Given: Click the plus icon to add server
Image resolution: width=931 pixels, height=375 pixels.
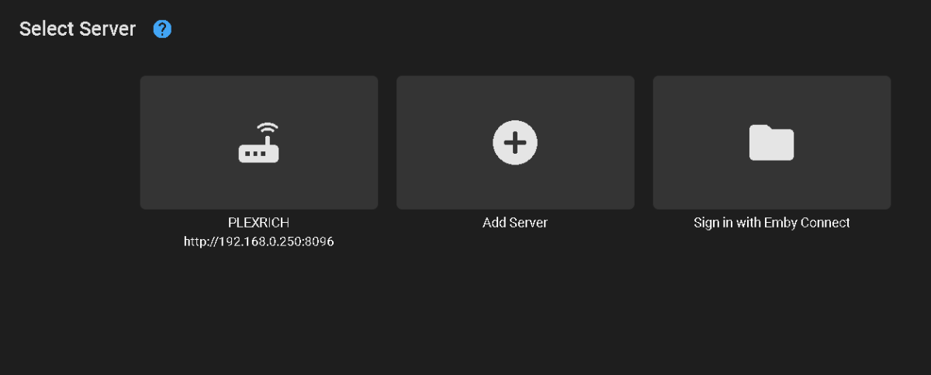Looking at the screenshot, I should tap(515, 143).
